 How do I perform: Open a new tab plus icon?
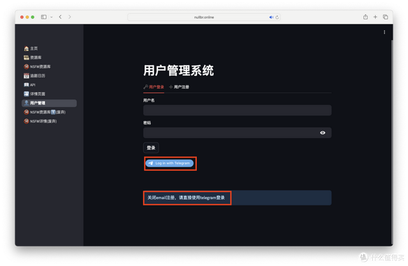(375, 17)
